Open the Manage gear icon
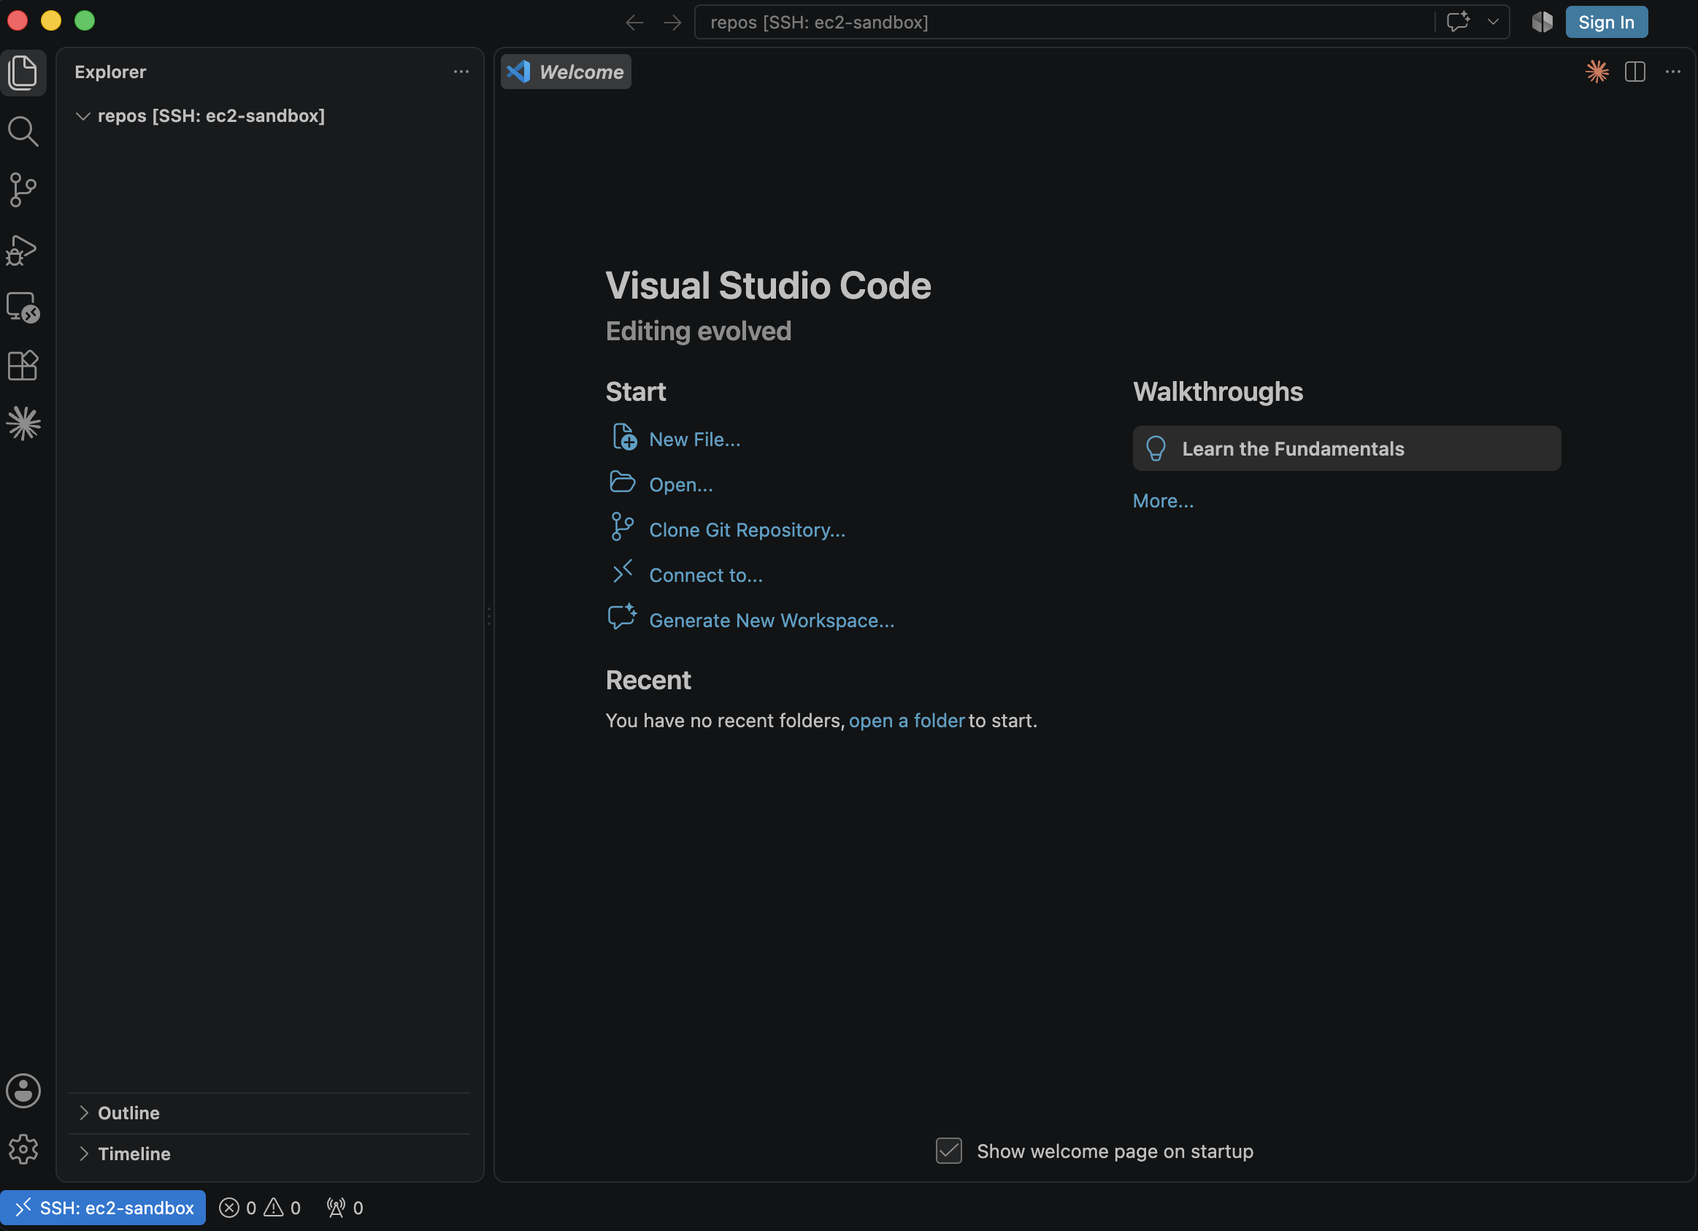Image resolution: width=1698 pixels, height=1231 pixels. (23, 1148)
